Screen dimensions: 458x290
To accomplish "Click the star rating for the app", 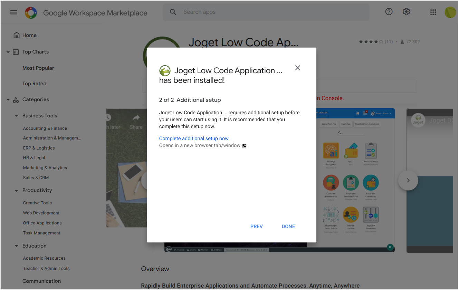I will point(371,42).
